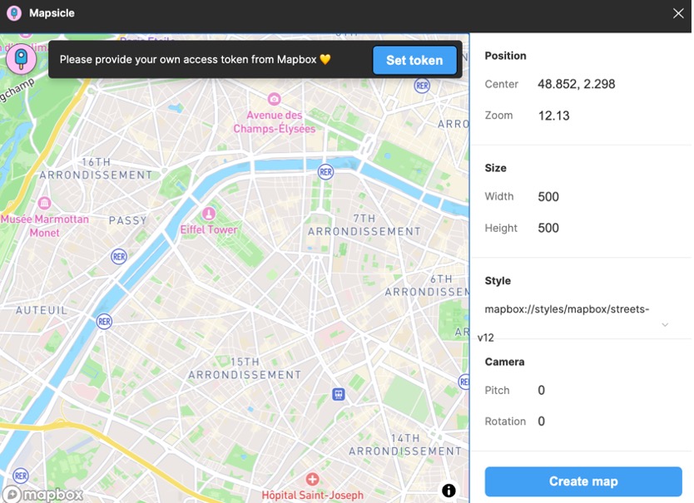
Task: Set the Pitch value under Camera
Action: pyautogui.click(x=541, y=390)
